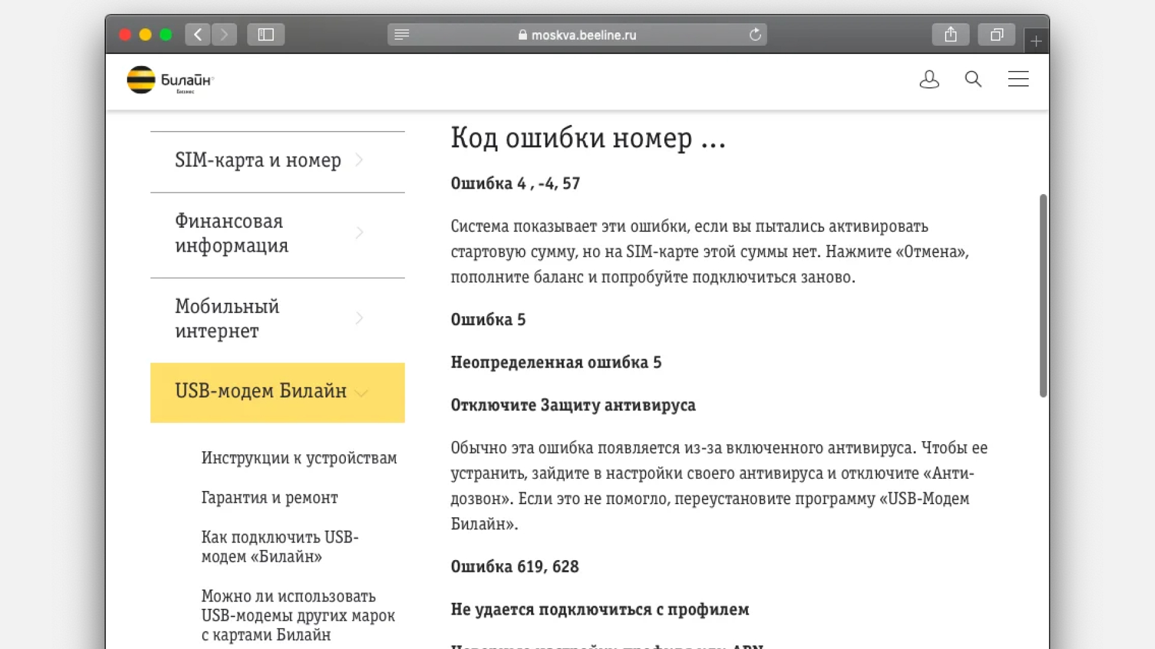Image resolution: width=1155 pixels, height=649 pixels.
Task: Toggle the Safari sidebar button
Action: point(266,35)
